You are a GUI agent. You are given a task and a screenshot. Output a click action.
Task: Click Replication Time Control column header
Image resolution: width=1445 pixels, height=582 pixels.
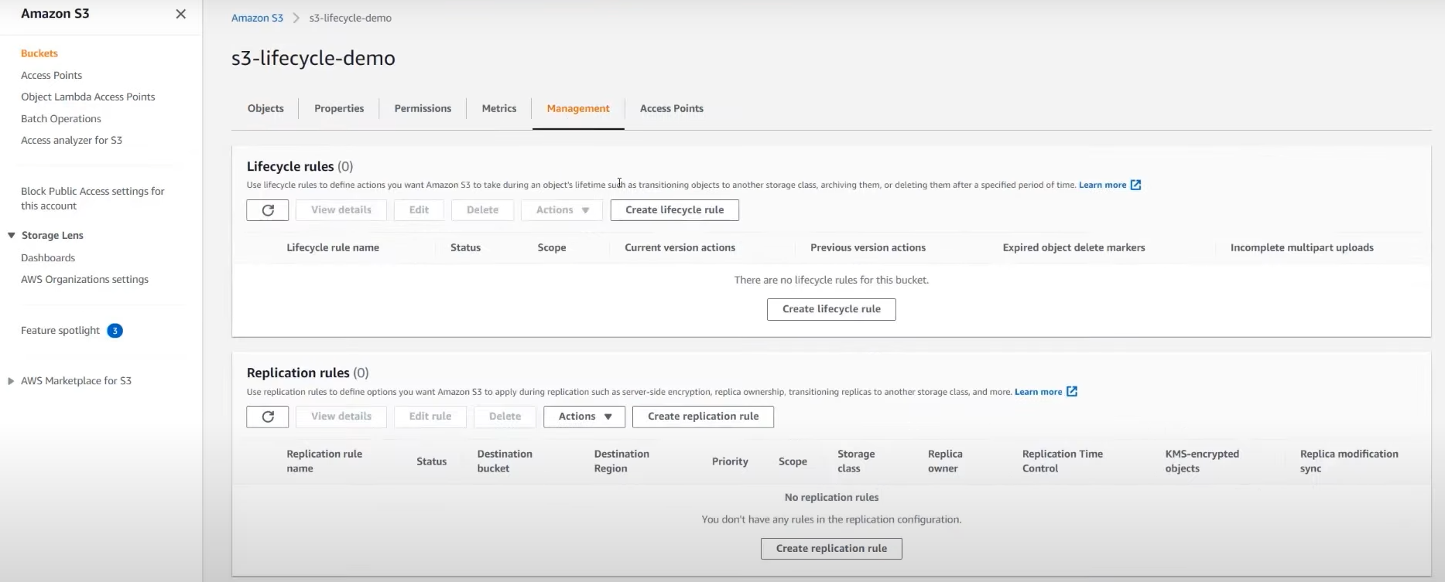(1063, 461)
